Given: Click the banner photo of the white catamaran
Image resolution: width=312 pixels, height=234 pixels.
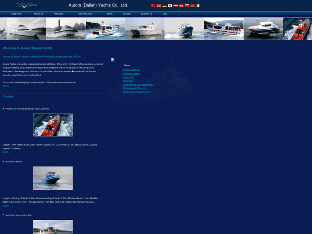Looking at the screenshot, I should click(145, 29).
